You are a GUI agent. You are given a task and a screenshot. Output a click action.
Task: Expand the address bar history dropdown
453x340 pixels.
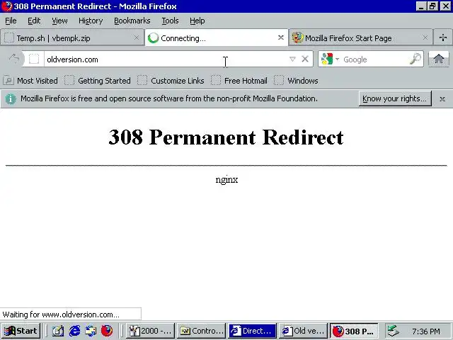(292, 59)
